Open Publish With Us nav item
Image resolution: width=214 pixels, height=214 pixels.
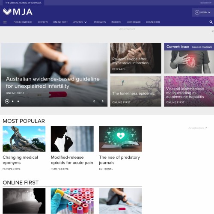coord(23,22)
